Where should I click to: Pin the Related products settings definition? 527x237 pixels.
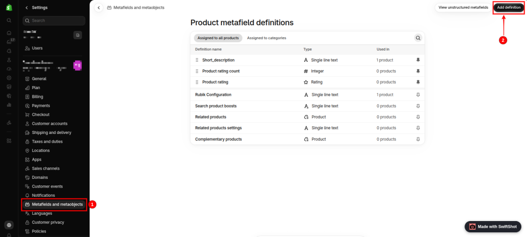[x=418, y=128]
